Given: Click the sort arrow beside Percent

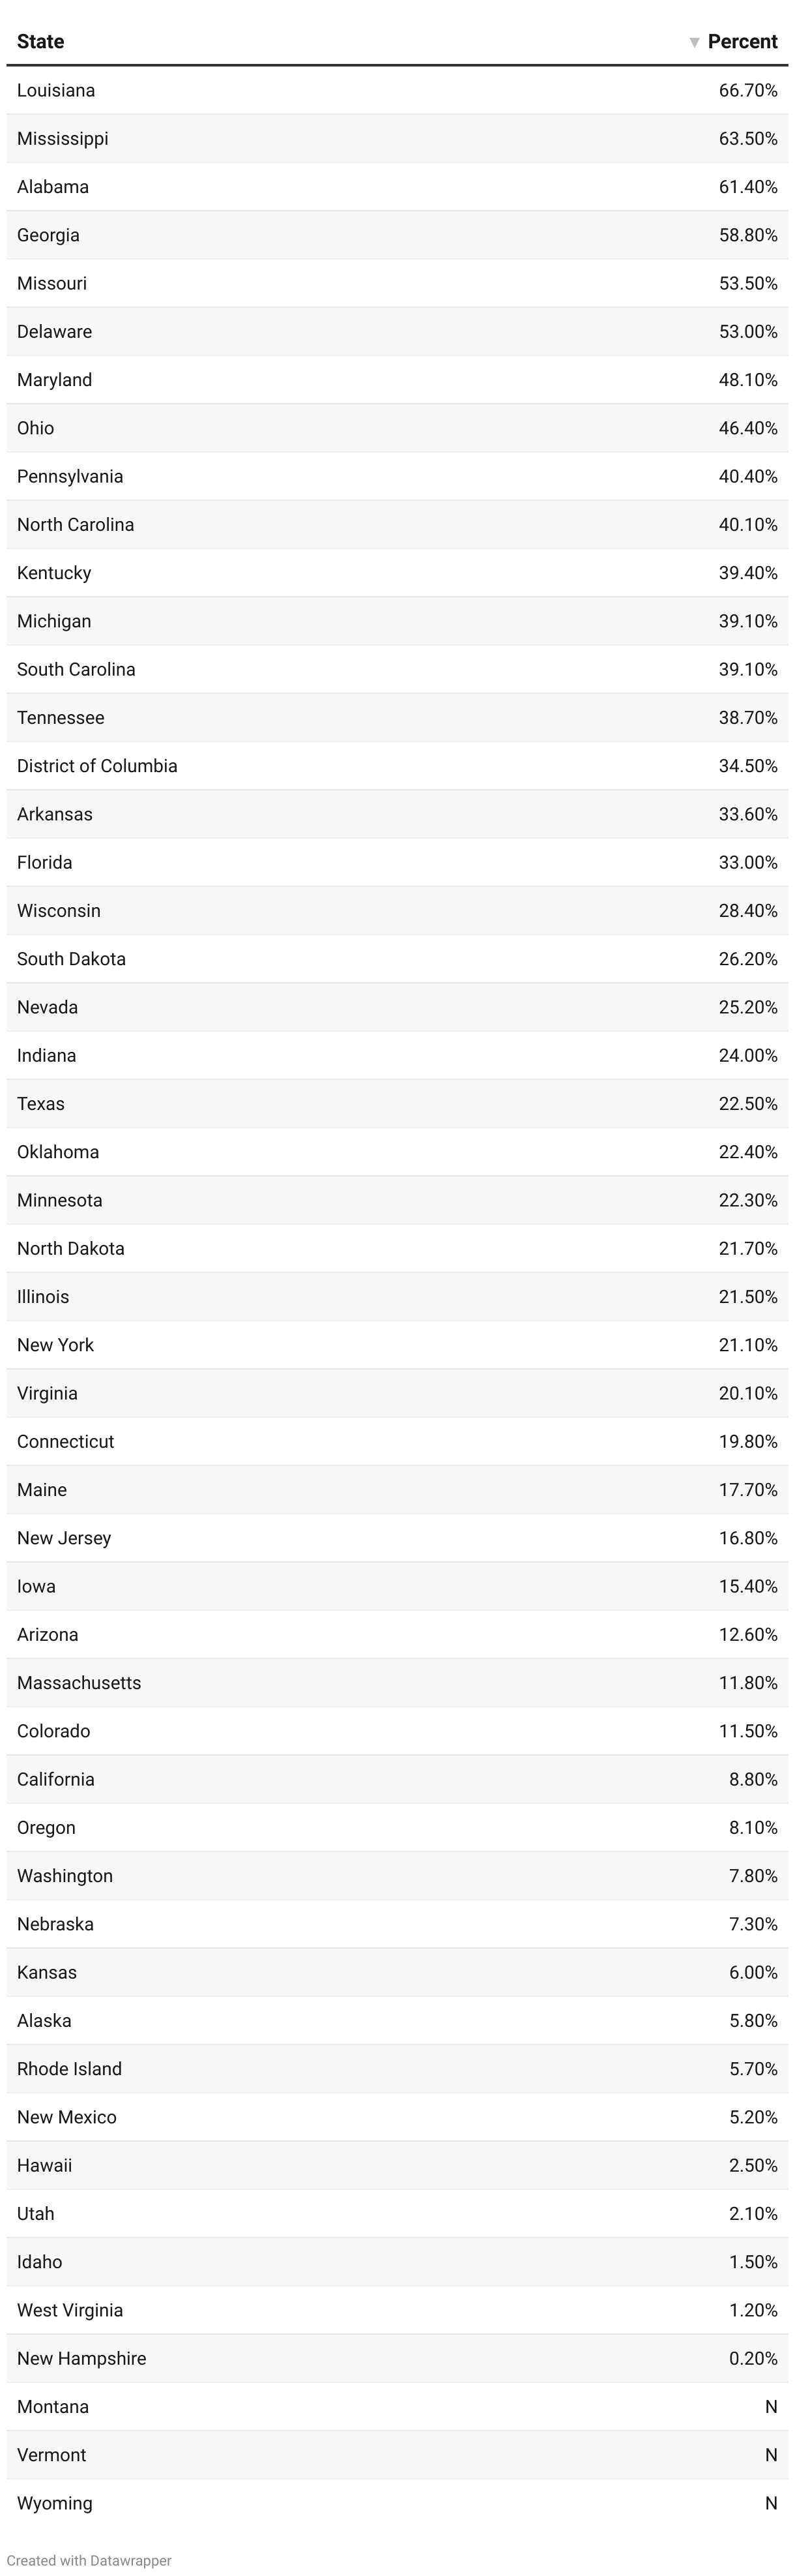Looking at the screenshot, I should click(x=694, y=42).
